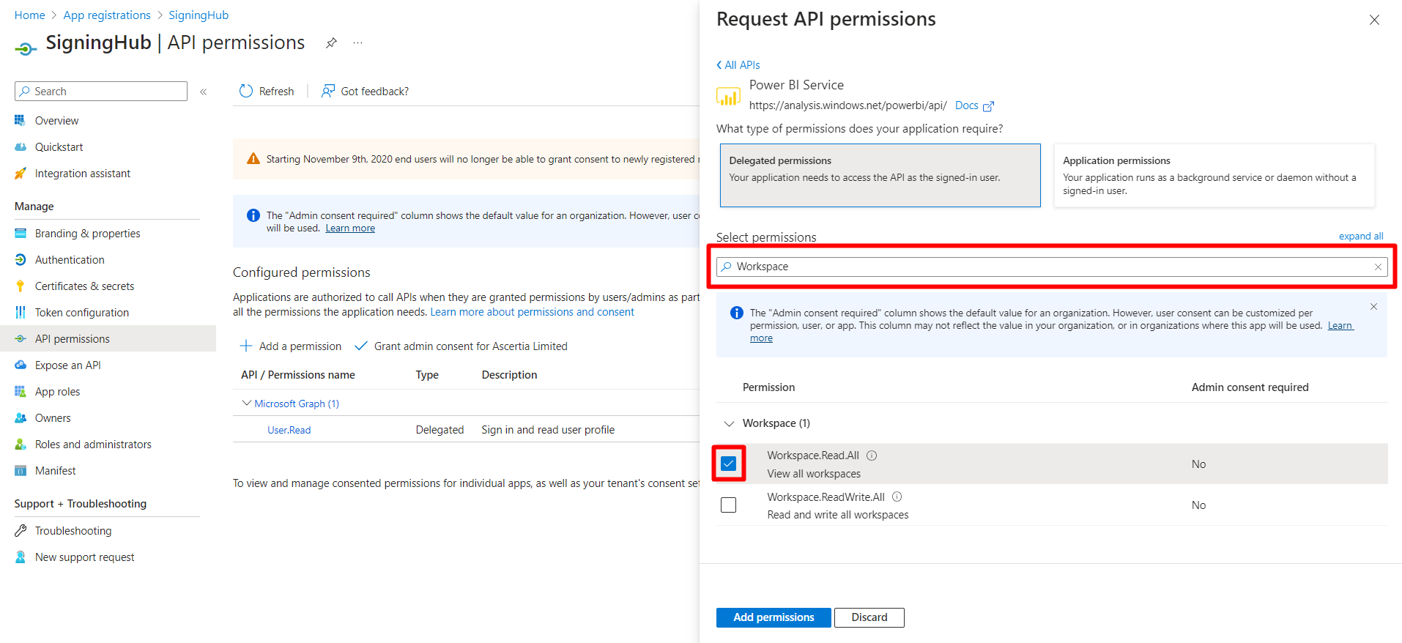Grant admin consent for Ascertia Limited
1402x643 pixels.
click(x=461, y=346)
